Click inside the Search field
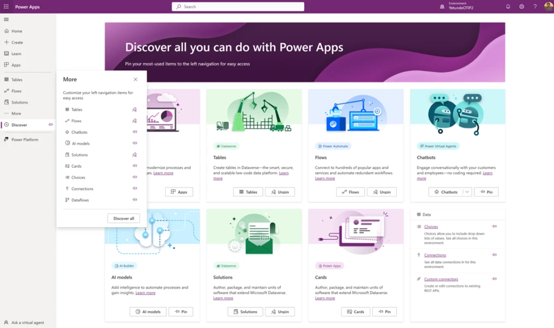 click(238, 6)
